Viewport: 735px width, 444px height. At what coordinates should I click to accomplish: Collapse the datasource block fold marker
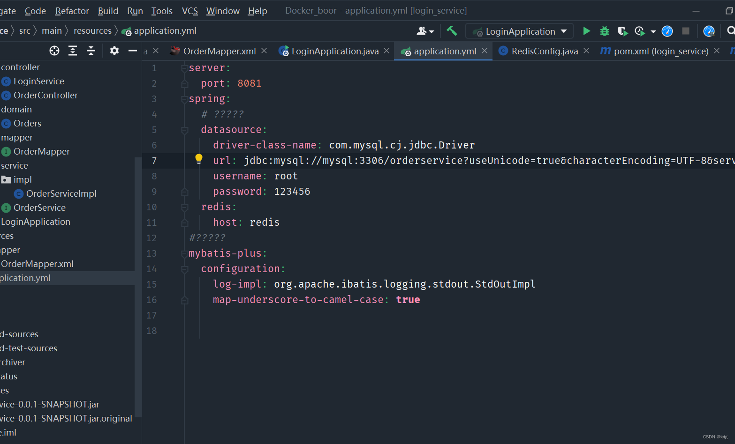[184, 130]
